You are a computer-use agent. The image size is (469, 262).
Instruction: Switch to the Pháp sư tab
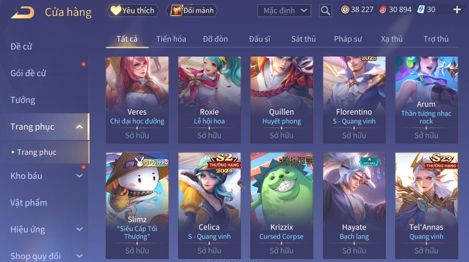coord(348,39)
